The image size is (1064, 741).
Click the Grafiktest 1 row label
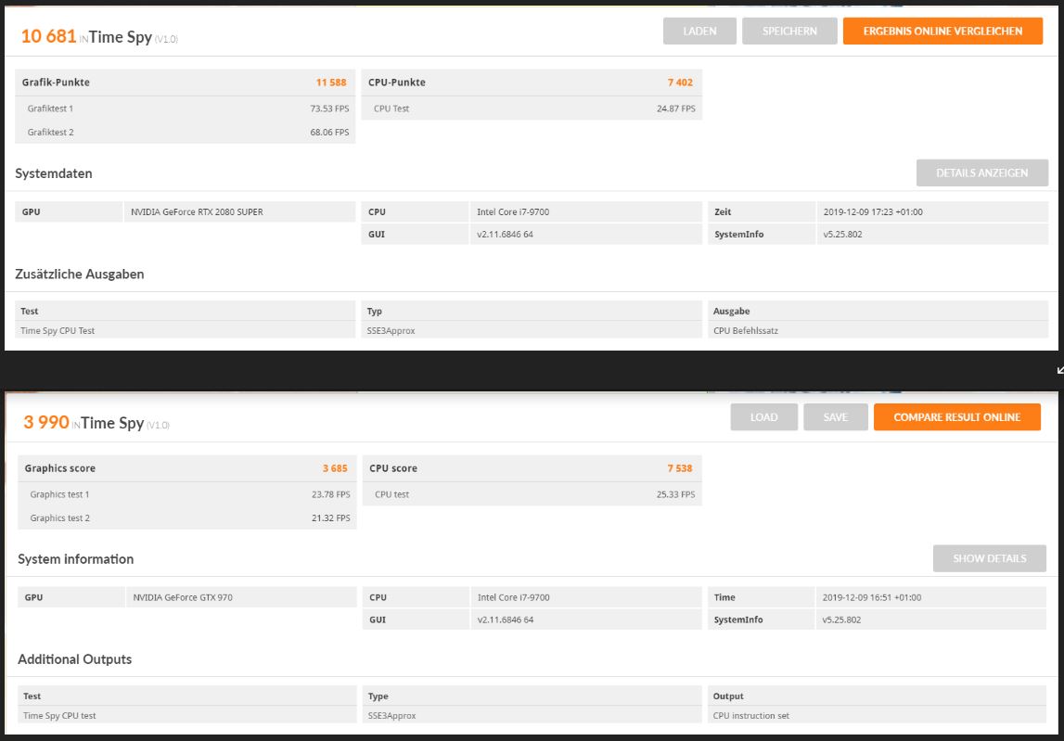pyautogui.click(x=50, y=109)
